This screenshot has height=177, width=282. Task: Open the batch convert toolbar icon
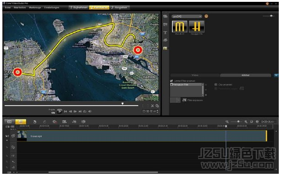[x=65, y=122]
